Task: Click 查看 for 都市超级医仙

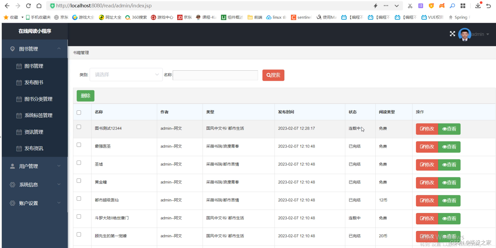Action: point(449,201)
